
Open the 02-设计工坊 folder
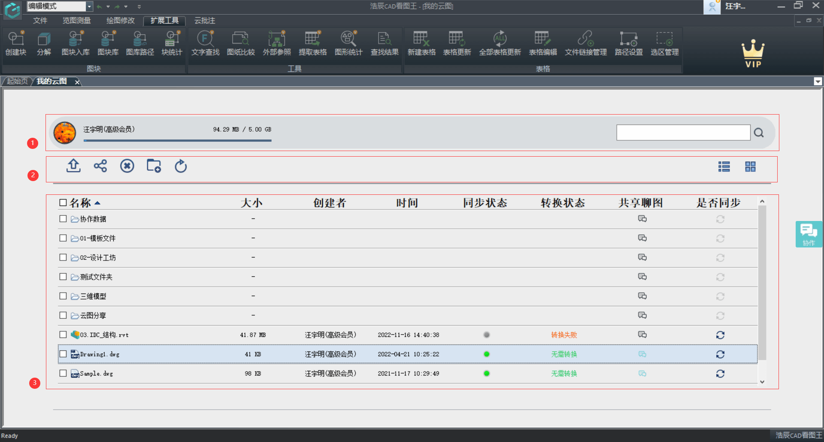click(98, 257)
